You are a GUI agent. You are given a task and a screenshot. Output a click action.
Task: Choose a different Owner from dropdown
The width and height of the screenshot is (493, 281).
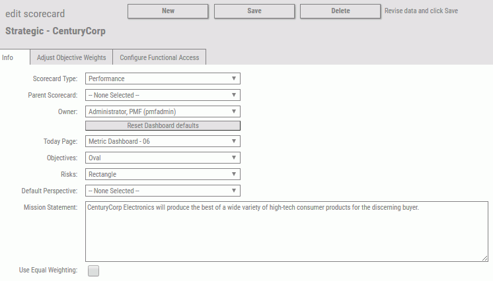(x=163, y=111)
